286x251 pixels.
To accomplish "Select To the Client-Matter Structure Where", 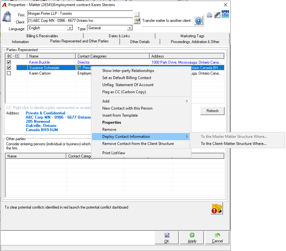I will 234,144.
